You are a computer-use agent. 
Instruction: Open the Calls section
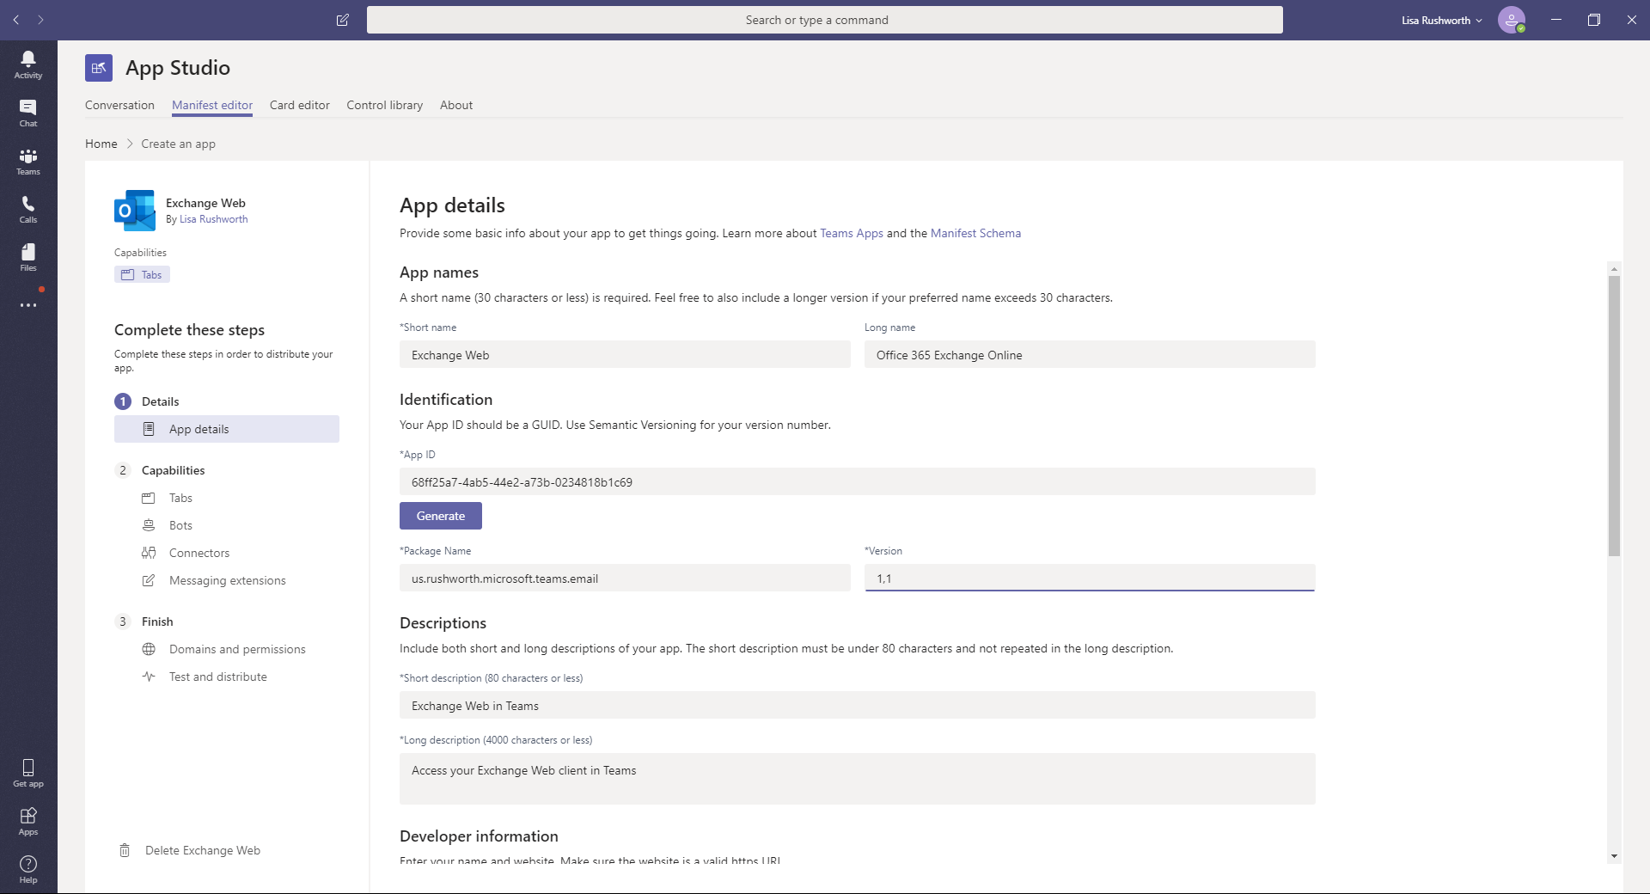[28, 209]
